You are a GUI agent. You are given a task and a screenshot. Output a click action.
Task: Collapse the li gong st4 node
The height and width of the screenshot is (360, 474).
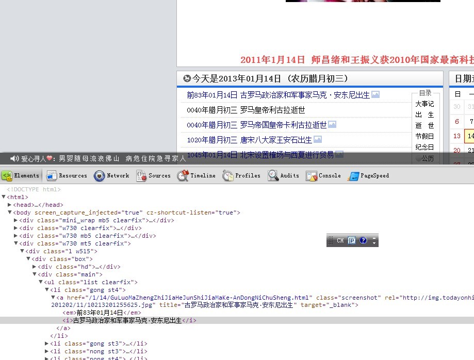pos(46,289)
